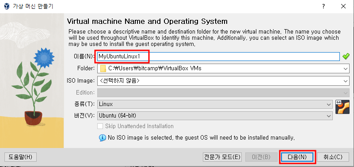The image size is (354, 167).
Task: Click the 이전(B) back button
Action: [x=261, y=157]
